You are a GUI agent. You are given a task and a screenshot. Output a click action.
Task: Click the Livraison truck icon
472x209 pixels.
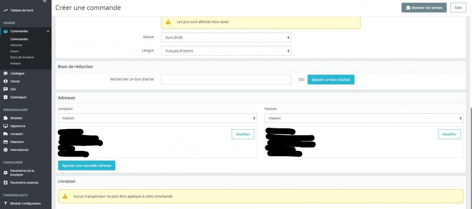[x=5, y=134]
